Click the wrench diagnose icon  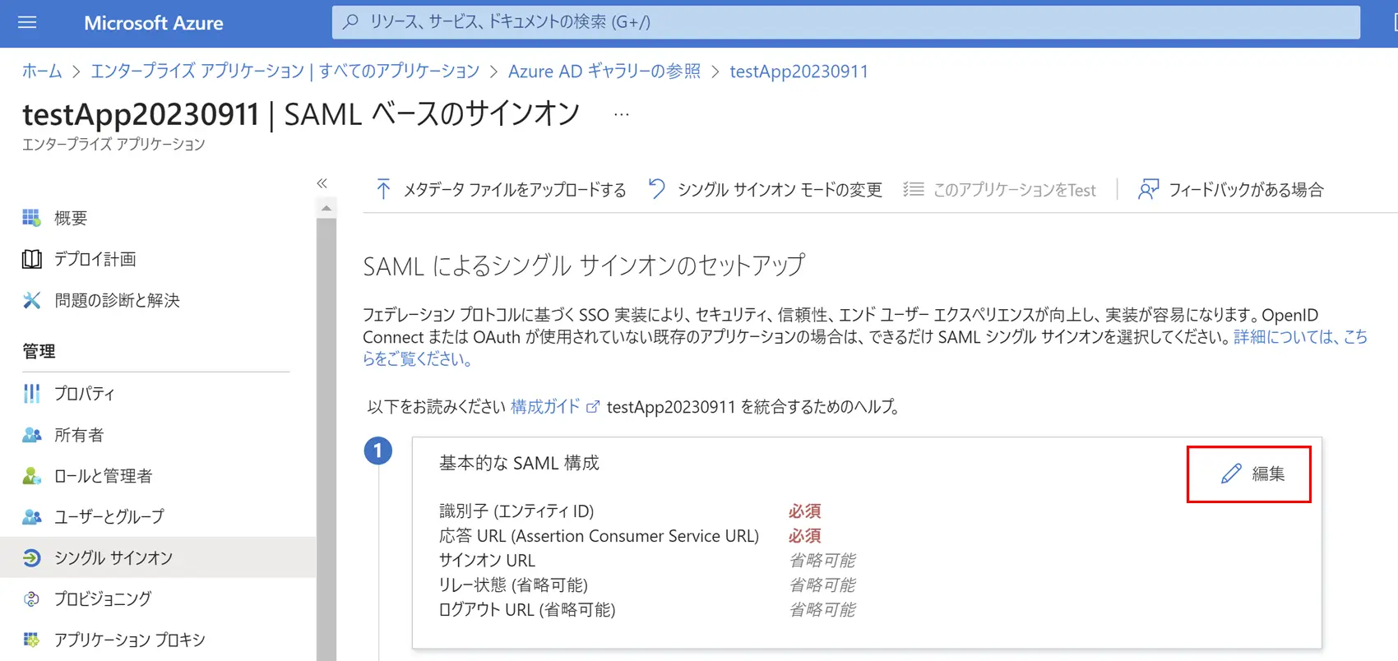(x=31, y=300)
